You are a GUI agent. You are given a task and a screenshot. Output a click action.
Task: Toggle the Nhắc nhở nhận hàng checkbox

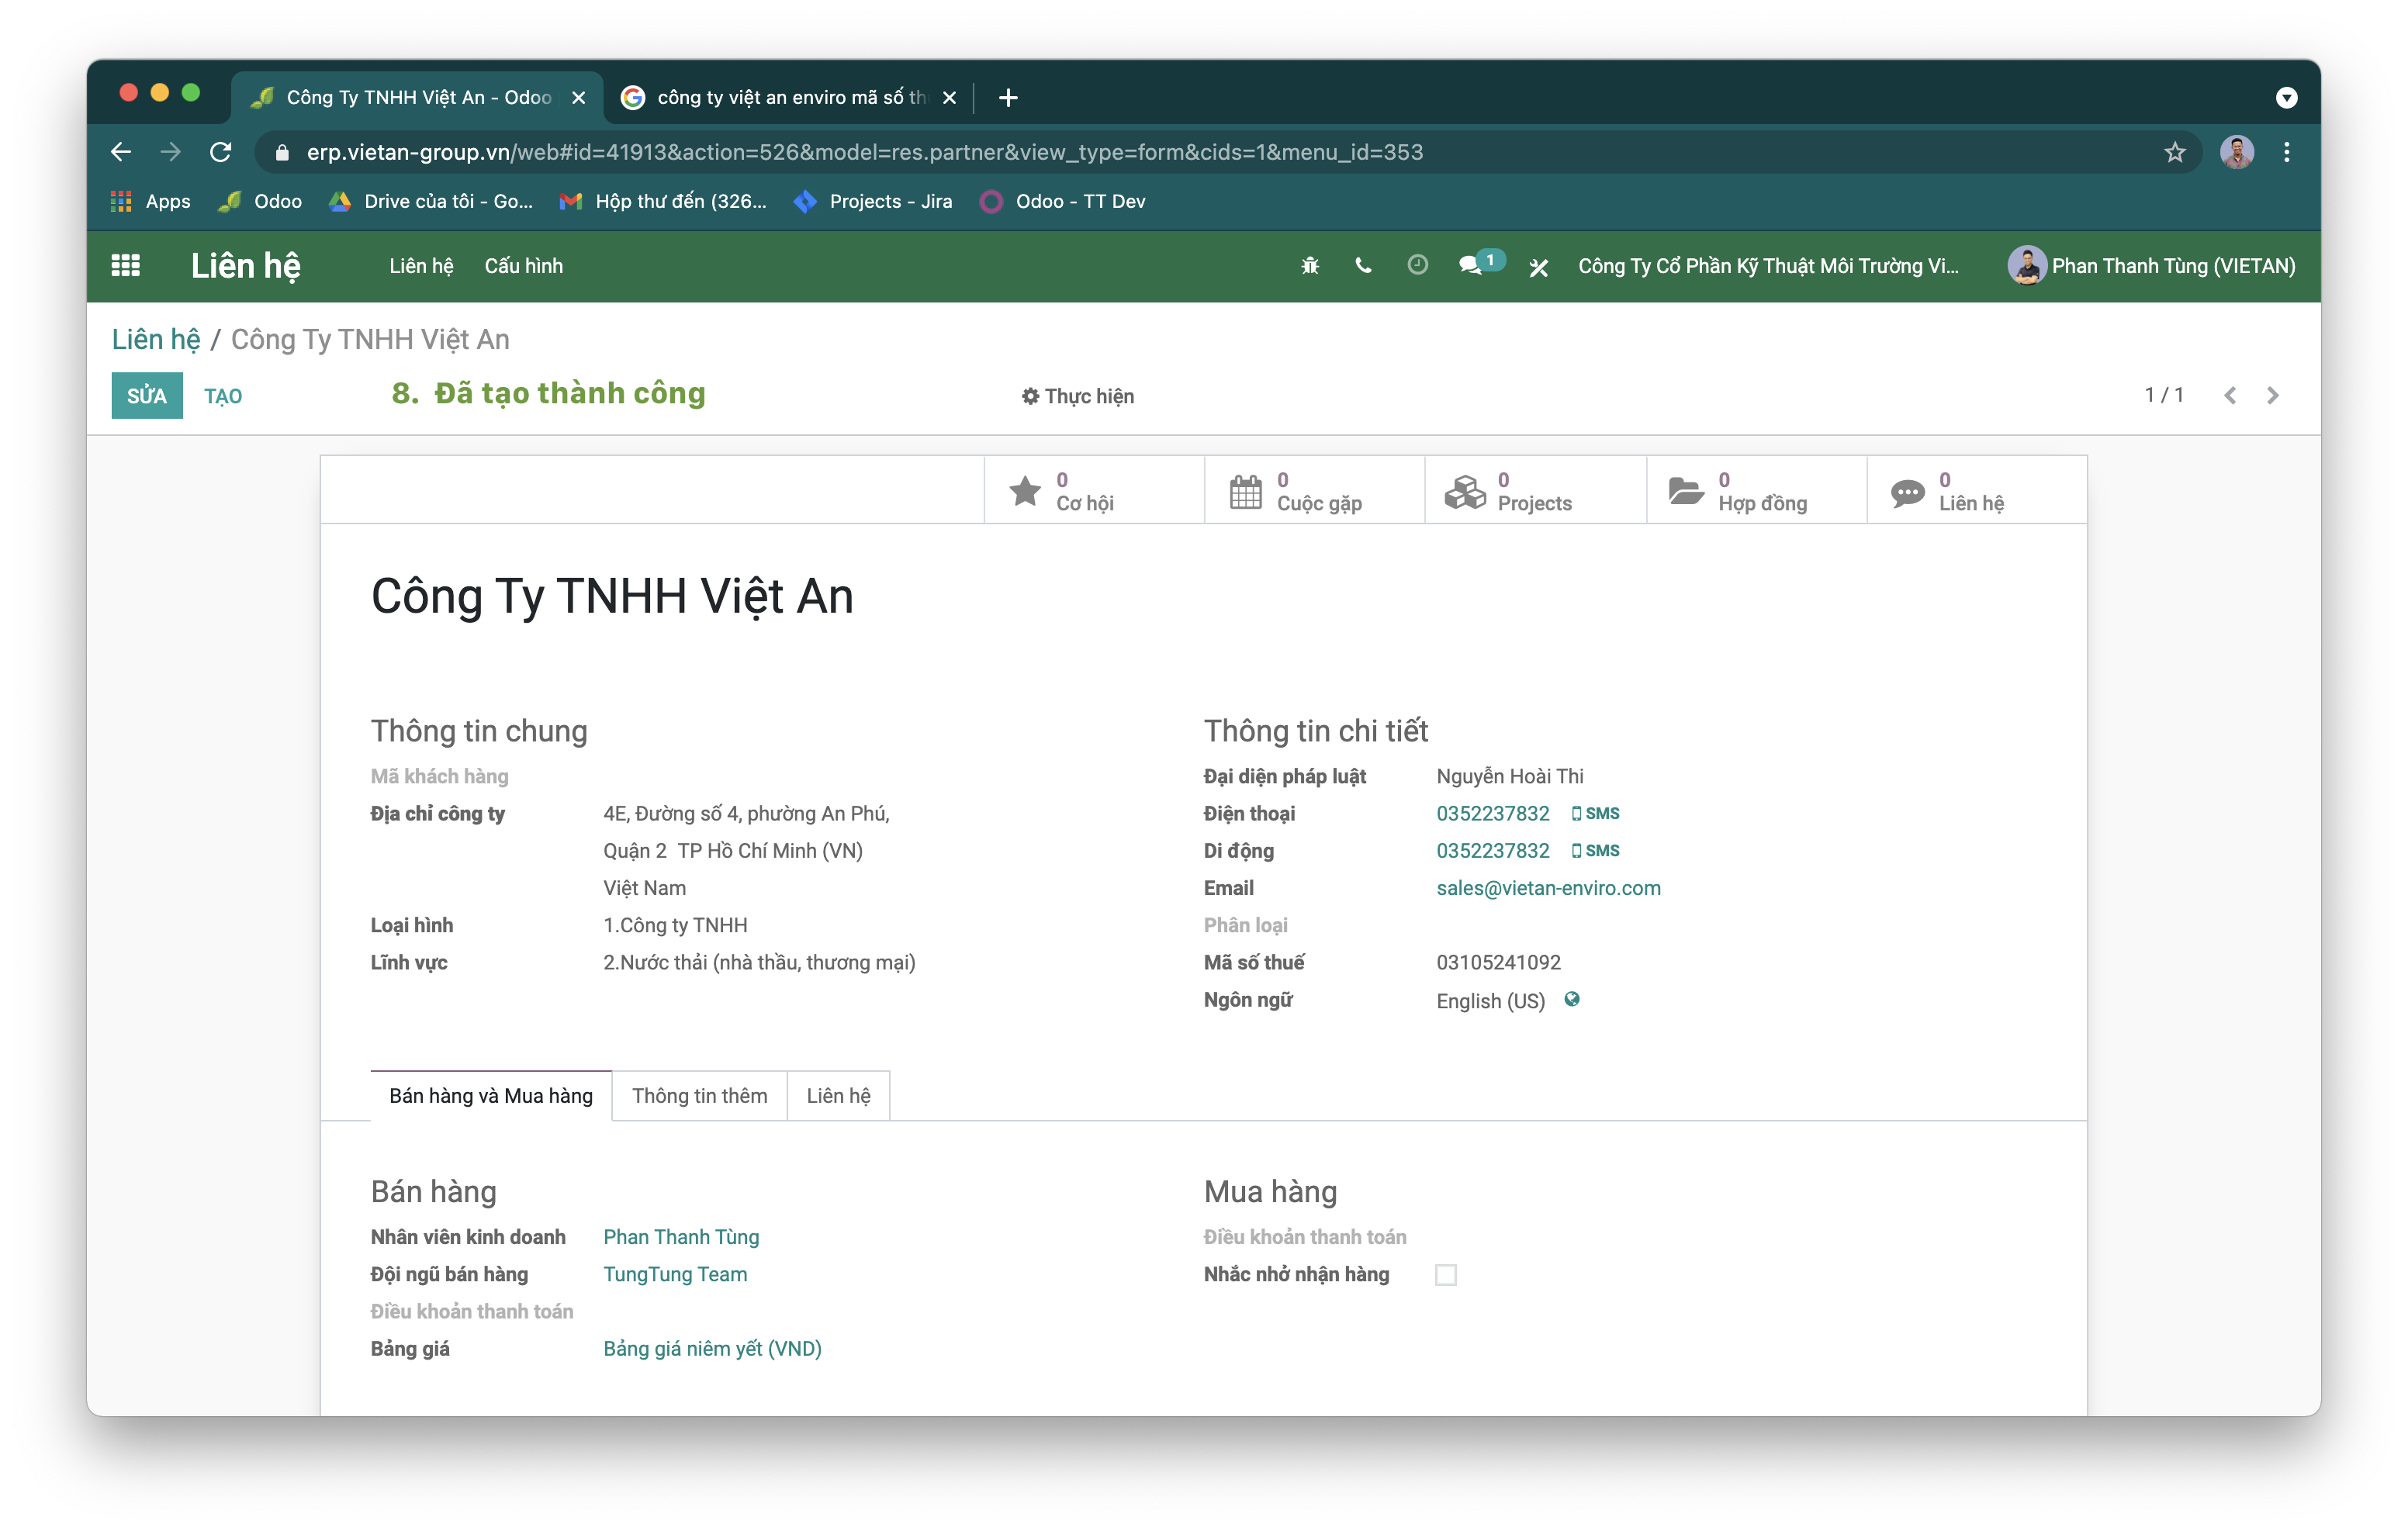1445,1274
